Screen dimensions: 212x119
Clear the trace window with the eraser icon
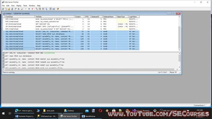pyautogui.click(x=22, y=9)
